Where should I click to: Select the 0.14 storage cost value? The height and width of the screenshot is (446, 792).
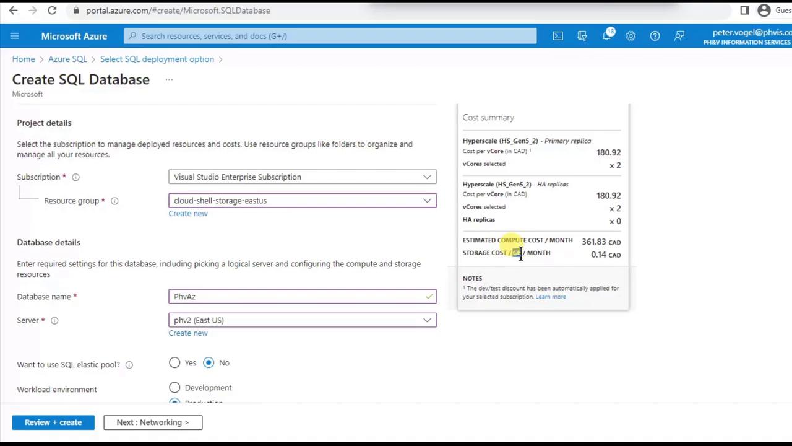tap(598, 255)
